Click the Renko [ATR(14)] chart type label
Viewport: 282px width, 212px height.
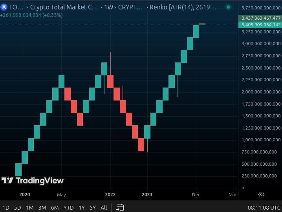click(183, 7)
